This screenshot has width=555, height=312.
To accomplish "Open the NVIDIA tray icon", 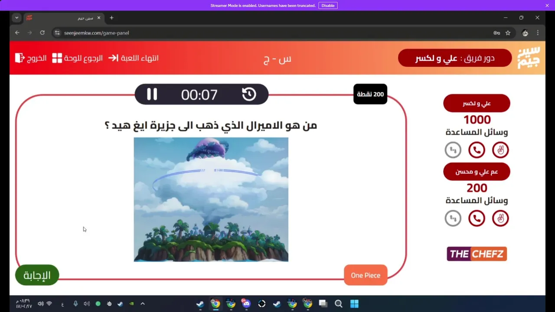I will click(x=131, y=304).
